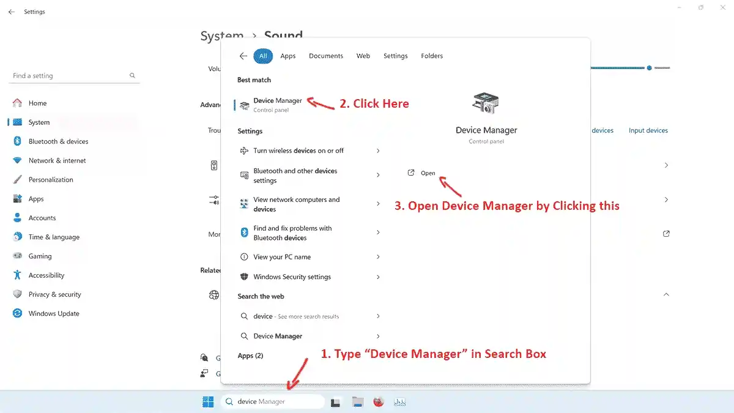This screenshot has height=413, width=734.
Task: Switch to the Documents search tab
Action: (x=326, y=56)
